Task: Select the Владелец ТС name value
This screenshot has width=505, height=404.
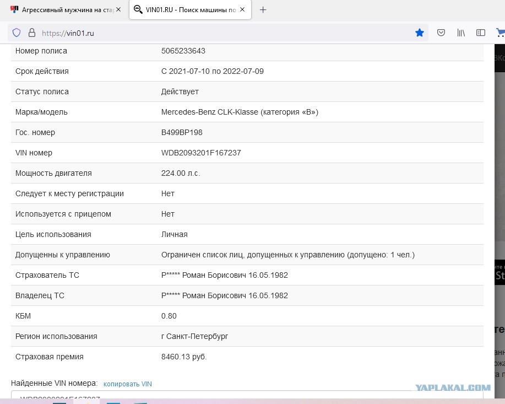Action: pos(225,295)
